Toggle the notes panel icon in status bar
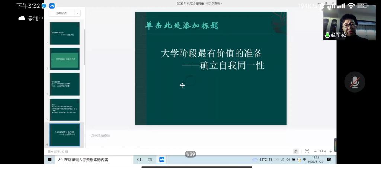 click(x=296, y=151)
